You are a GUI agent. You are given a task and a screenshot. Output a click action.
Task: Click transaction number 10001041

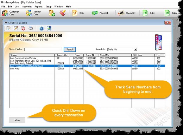click(91, 61)
